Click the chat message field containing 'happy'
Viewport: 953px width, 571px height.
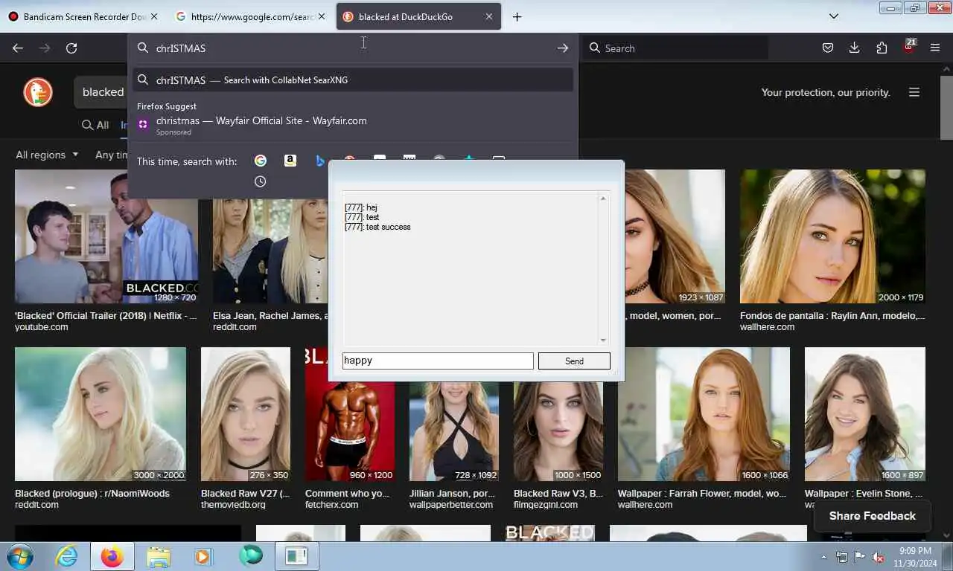[438, 361]
